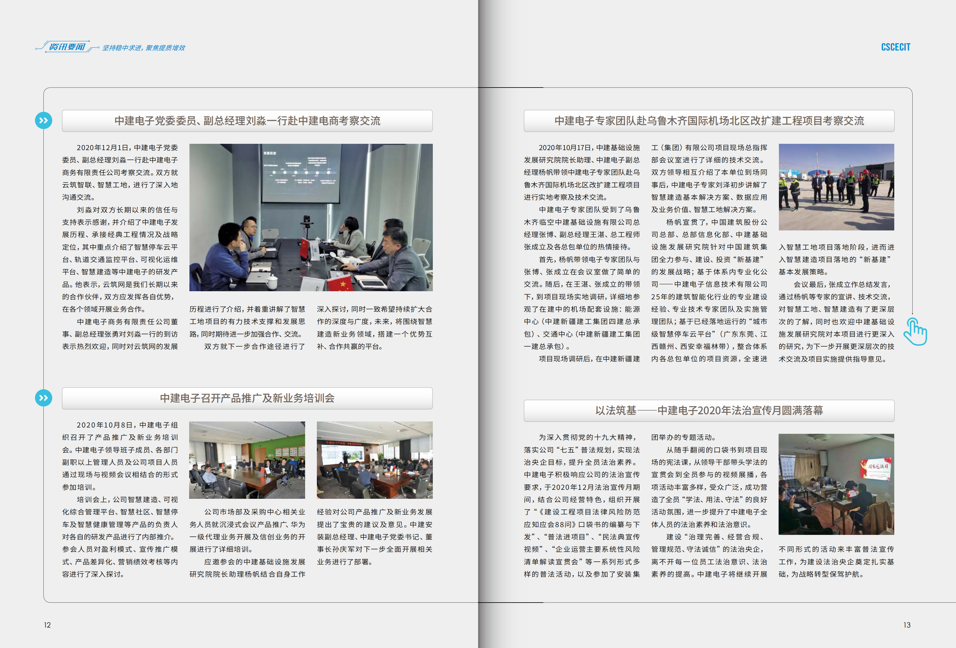Viewport: 956px width, 648px height.
Task: Click the text 业务进行了部署。
Action: click(x=345, y=562)
